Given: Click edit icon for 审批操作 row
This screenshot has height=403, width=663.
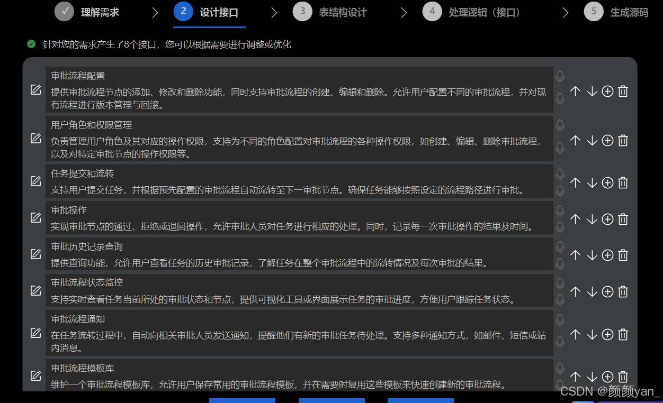Looking at the screenshot, I should (35, 217).
